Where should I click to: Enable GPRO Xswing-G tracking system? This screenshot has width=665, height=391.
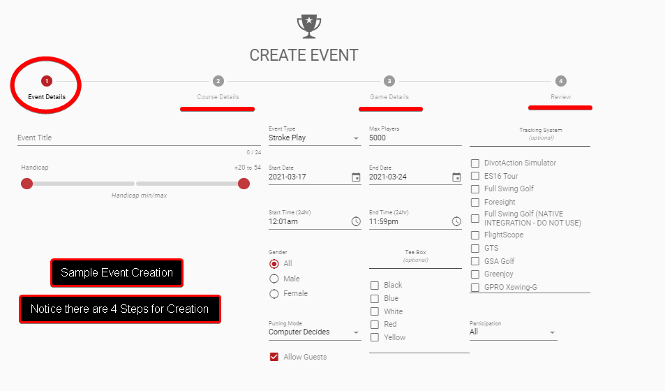pyautogui.click(x=475, y=288)
